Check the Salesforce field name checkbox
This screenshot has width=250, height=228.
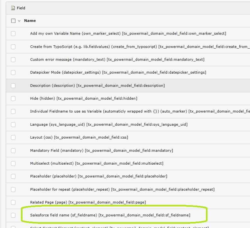[x=13, y=215]
